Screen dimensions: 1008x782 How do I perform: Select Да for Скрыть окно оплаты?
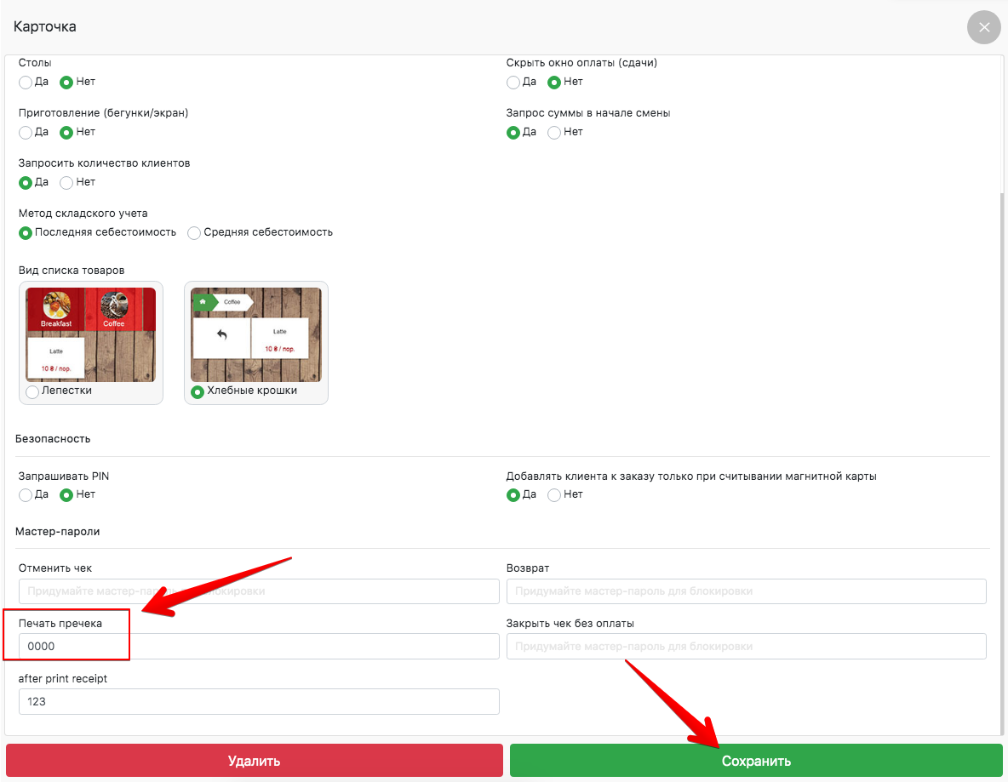tap(513, 83)
